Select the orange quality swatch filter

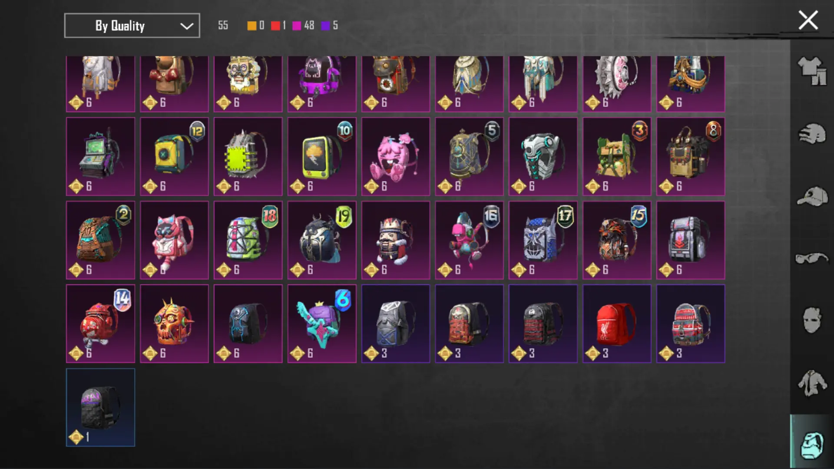252,26
